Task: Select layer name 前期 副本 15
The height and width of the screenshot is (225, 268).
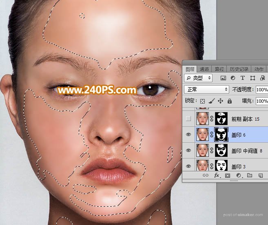Action: point(246,119)
